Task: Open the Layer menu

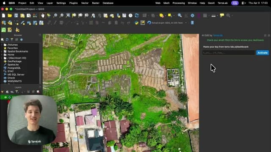Action: point(50,3)
